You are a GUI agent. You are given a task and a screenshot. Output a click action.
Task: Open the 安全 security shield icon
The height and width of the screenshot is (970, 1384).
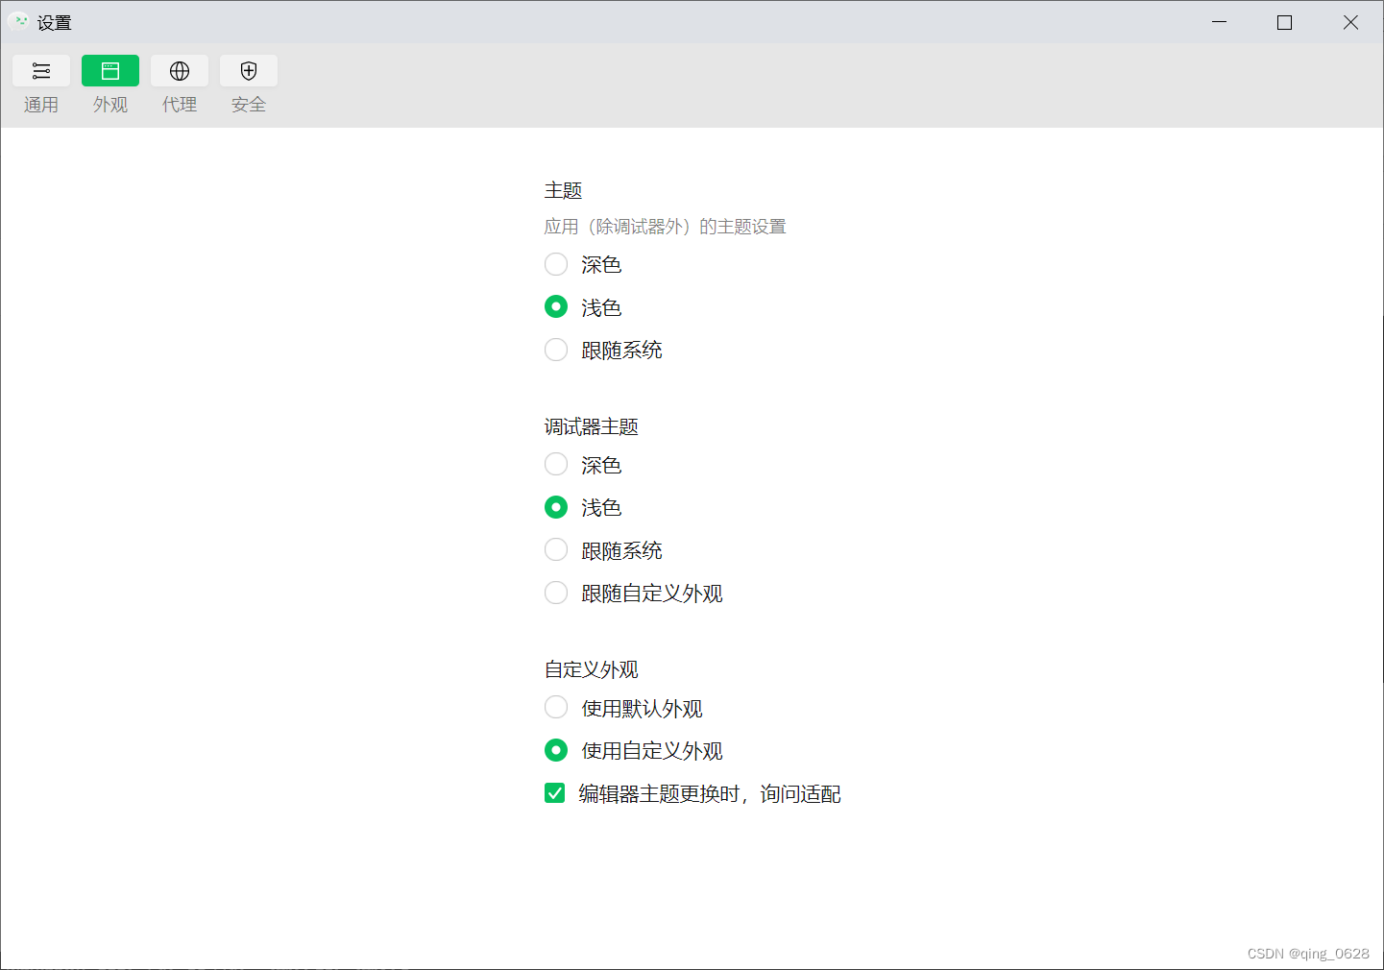pyautogui.click(x=249, y=71)
